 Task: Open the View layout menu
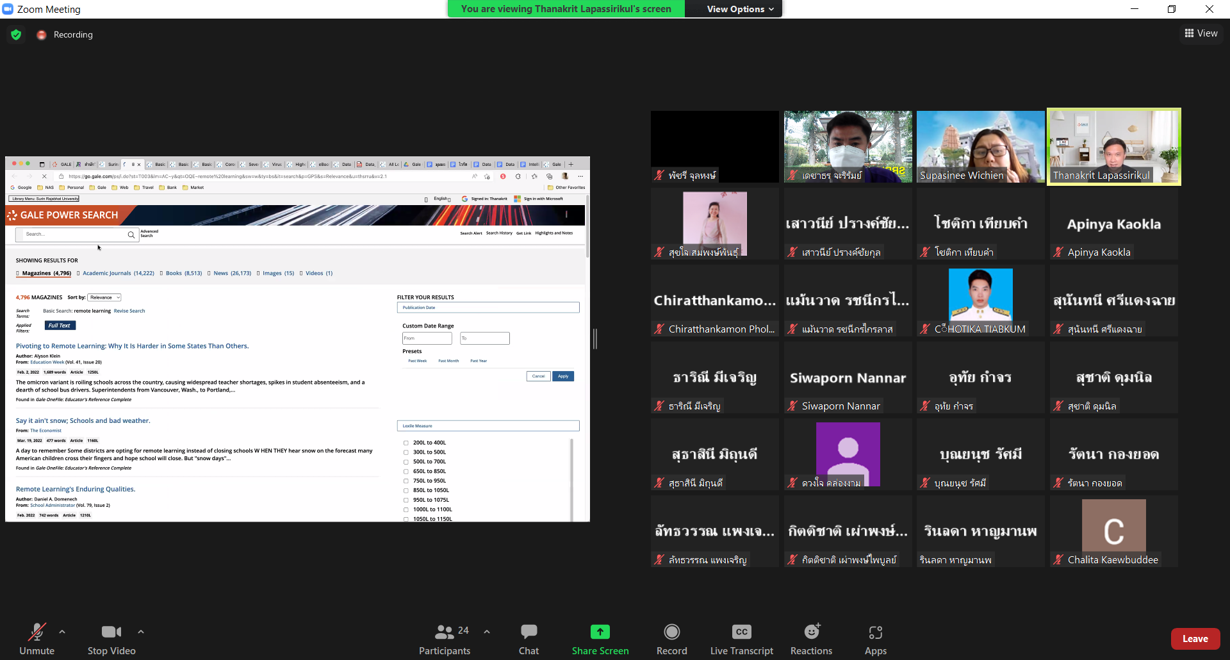click(1201, 33)
